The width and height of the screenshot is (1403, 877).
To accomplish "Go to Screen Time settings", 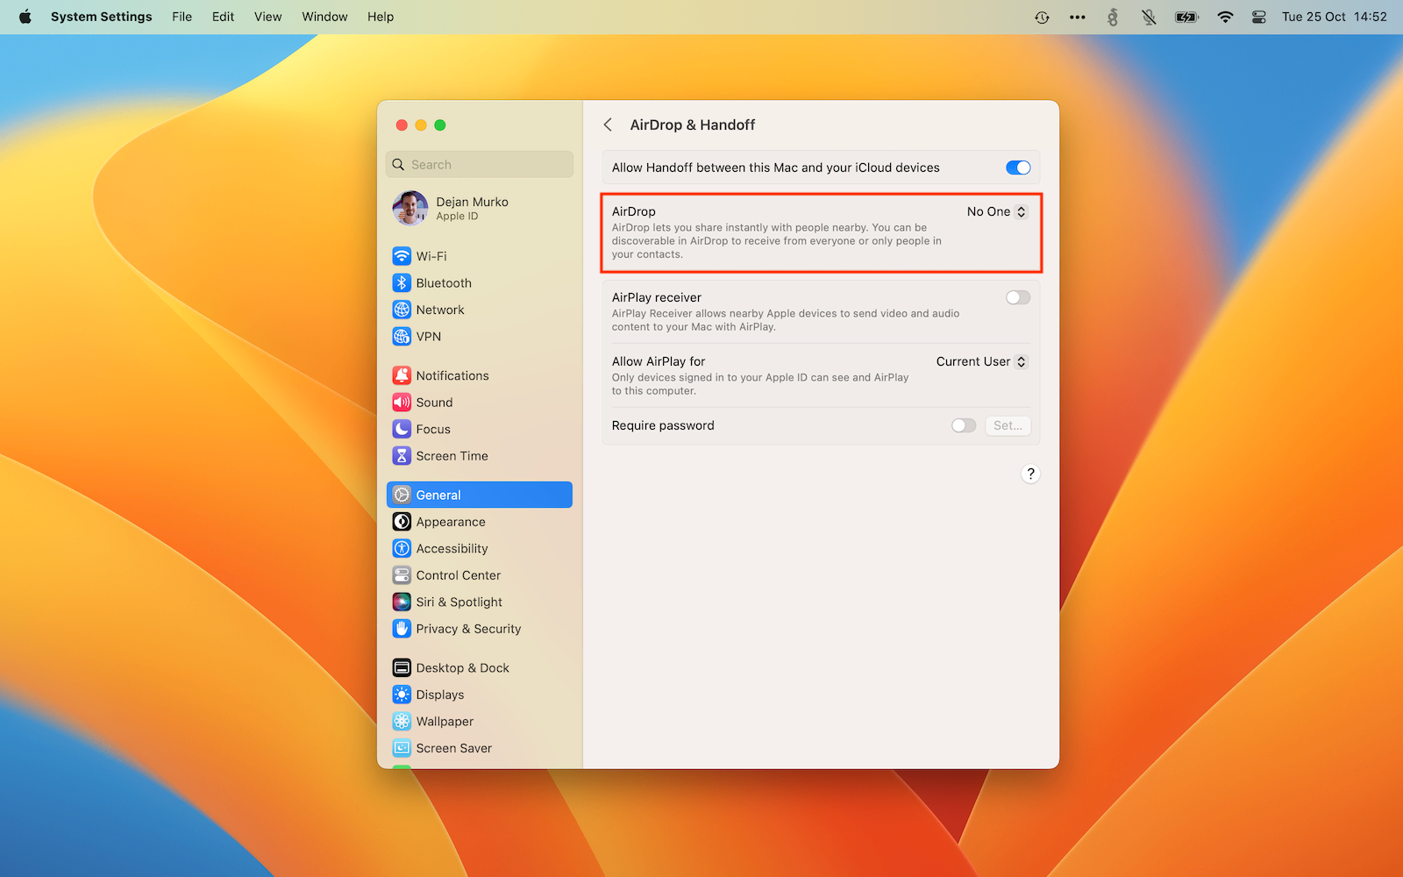I will pyautogui.click(x=452, y=456).
